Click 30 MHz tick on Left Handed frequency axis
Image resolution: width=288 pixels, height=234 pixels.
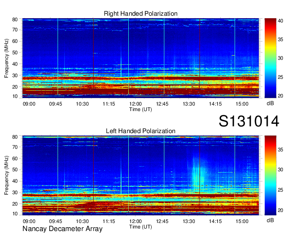[15, 192]
